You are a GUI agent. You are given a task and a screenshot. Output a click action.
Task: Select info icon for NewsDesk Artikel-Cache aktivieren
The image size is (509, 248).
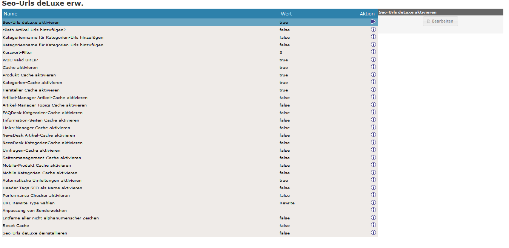coord(373,135)
